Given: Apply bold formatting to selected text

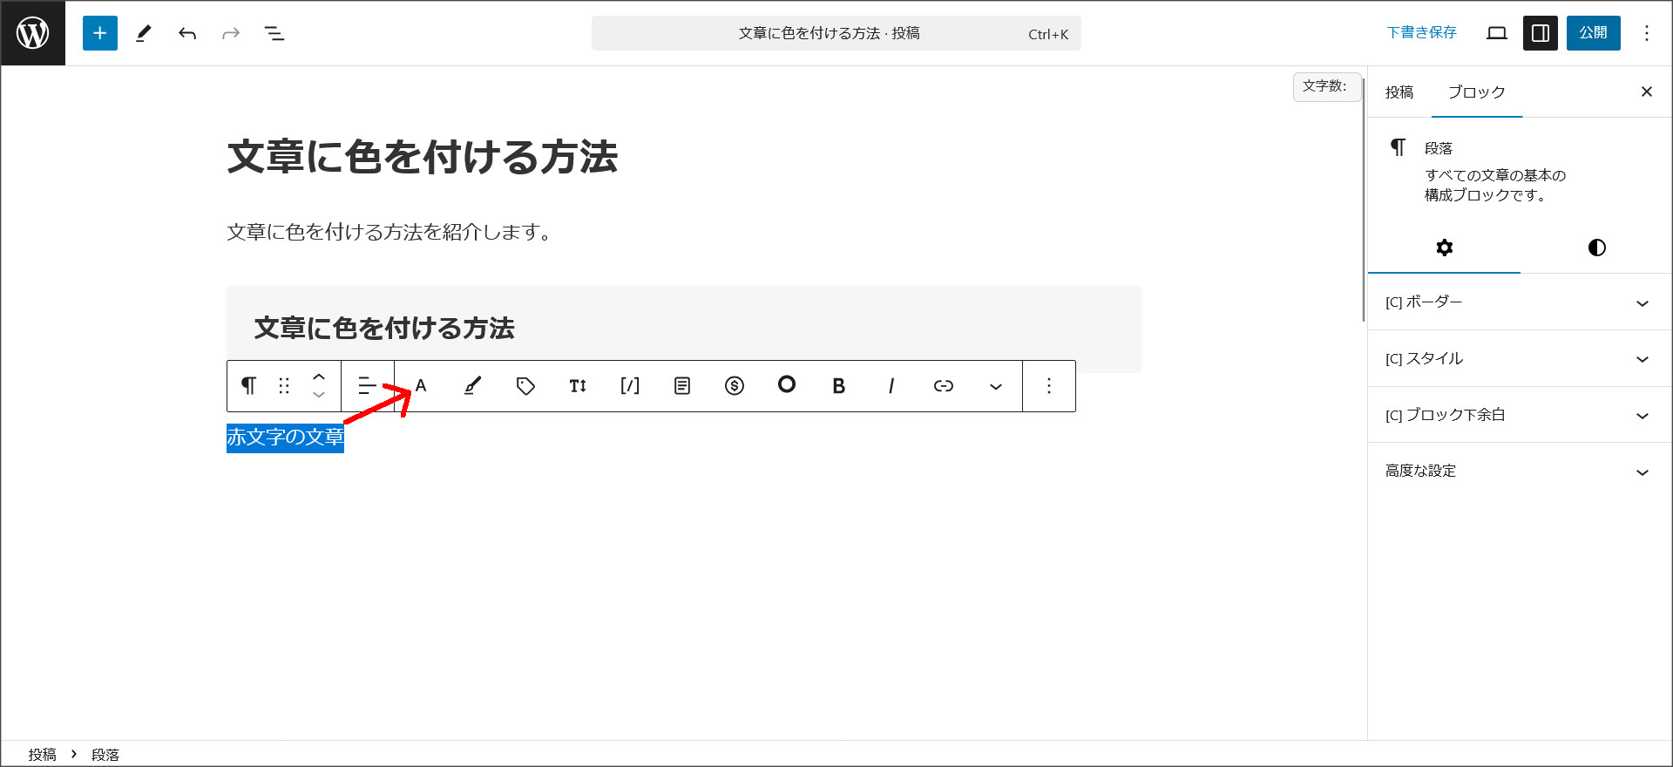Looking at the screenshot, I should pyautogui.click(x=838, y=385).
